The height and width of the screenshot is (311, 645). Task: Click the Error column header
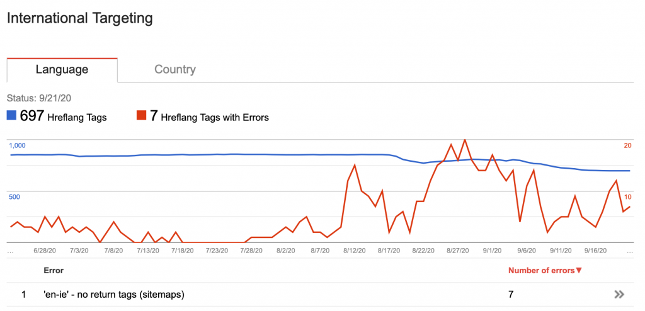54,271
